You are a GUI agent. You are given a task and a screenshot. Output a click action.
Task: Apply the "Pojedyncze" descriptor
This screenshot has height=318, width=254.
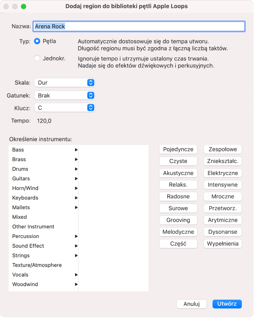coord(178,149)
